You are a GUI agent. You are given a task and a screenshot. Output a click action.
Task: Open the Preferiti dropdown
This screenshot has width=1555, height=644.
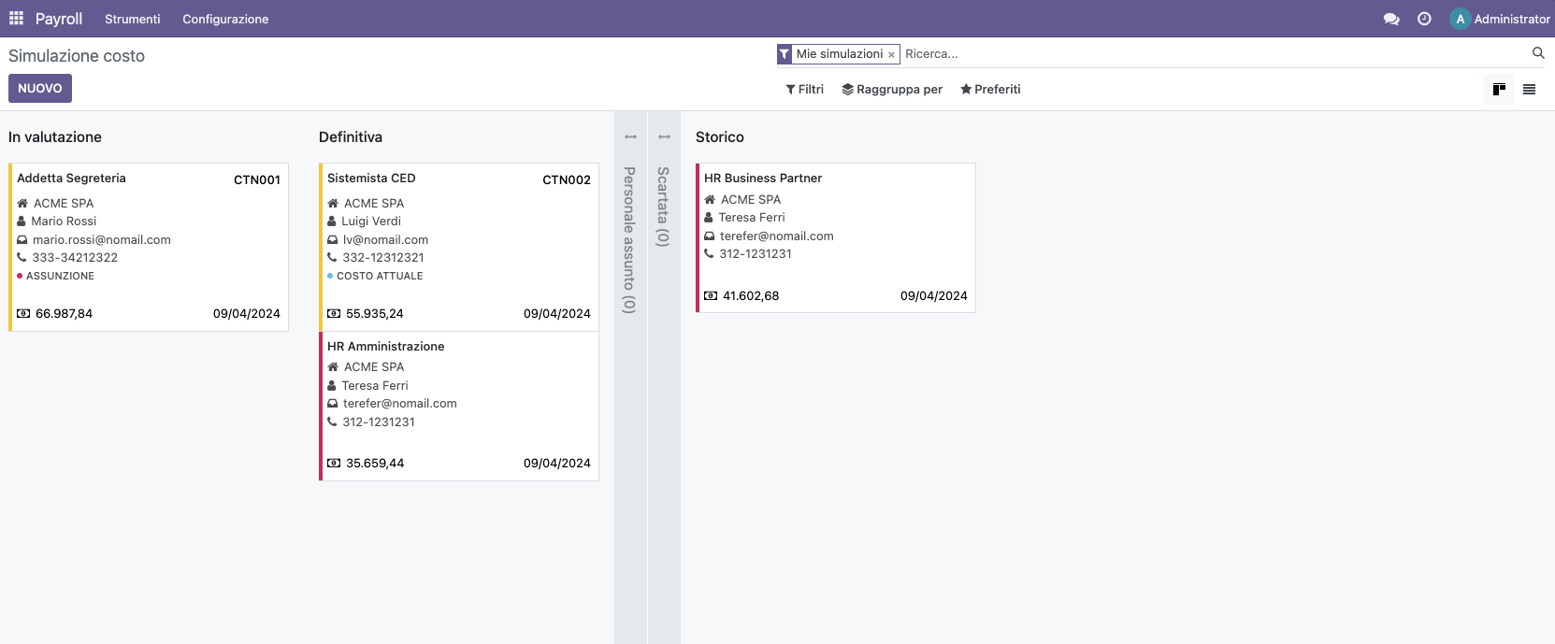click(x=990, y=90)
